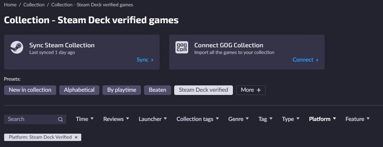Click the arrow next to Connect
383x147 pixels.
[x=317, y=60]
